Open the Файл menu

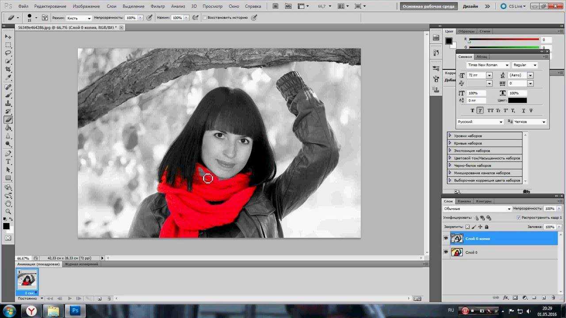coord(23,6)
